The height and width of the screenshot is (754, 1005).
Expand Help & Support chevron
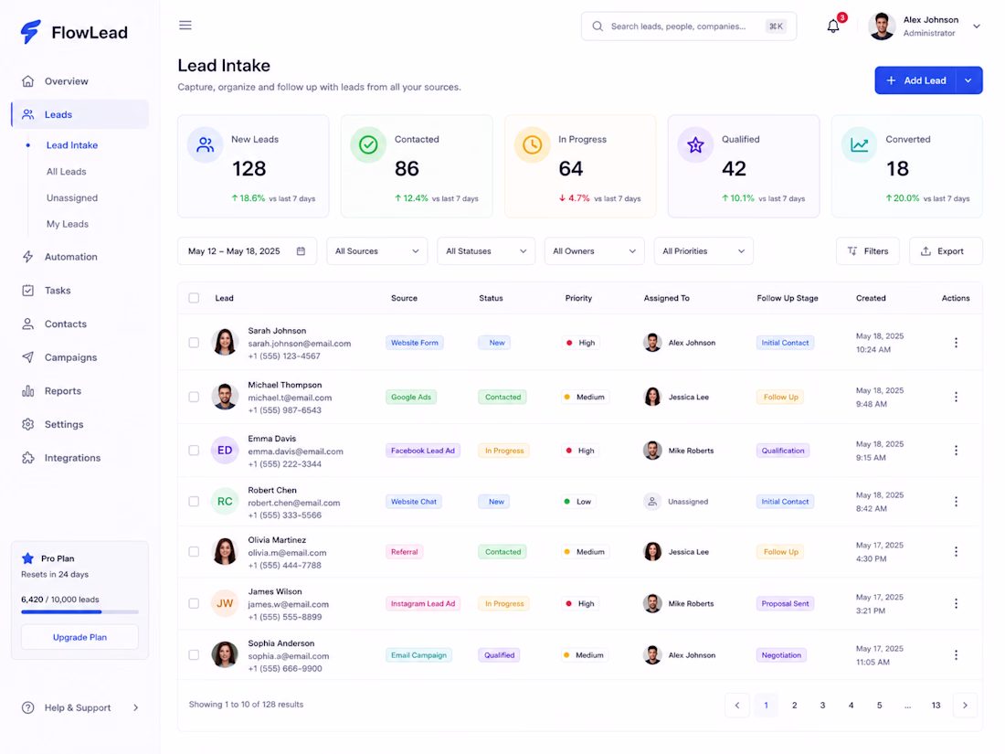pos(135,707)
